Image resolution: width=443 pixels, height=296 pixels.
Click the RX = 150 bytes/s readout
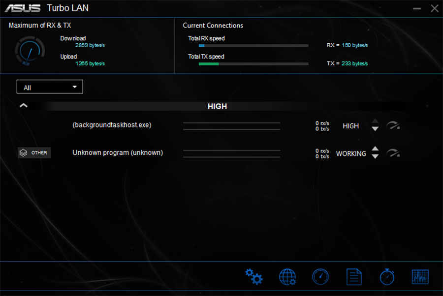pos(347,45)
